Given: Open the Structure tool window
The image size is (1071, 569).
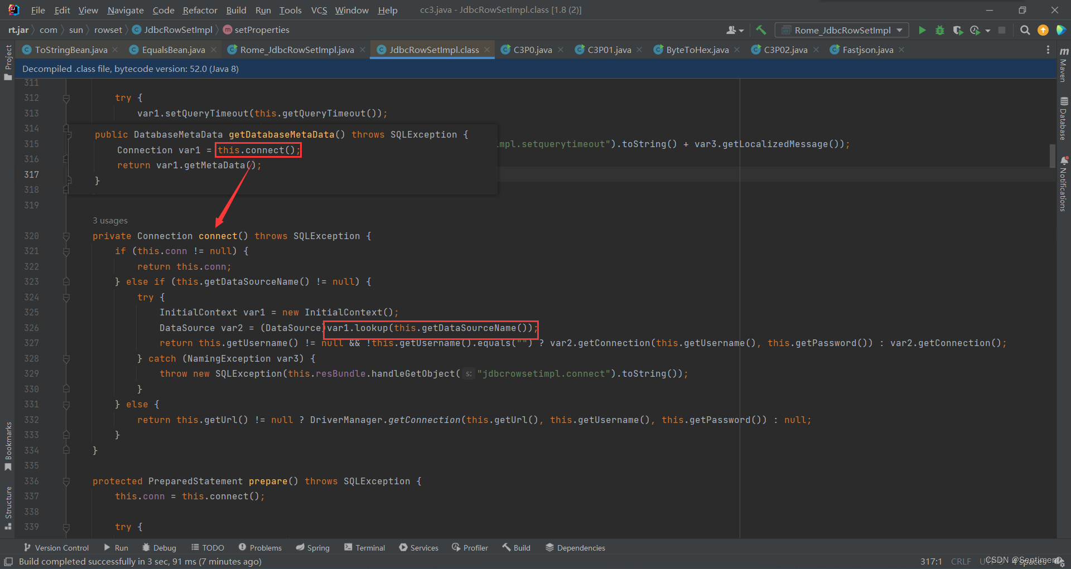Looking at the screenshot, I should point(8,508).
